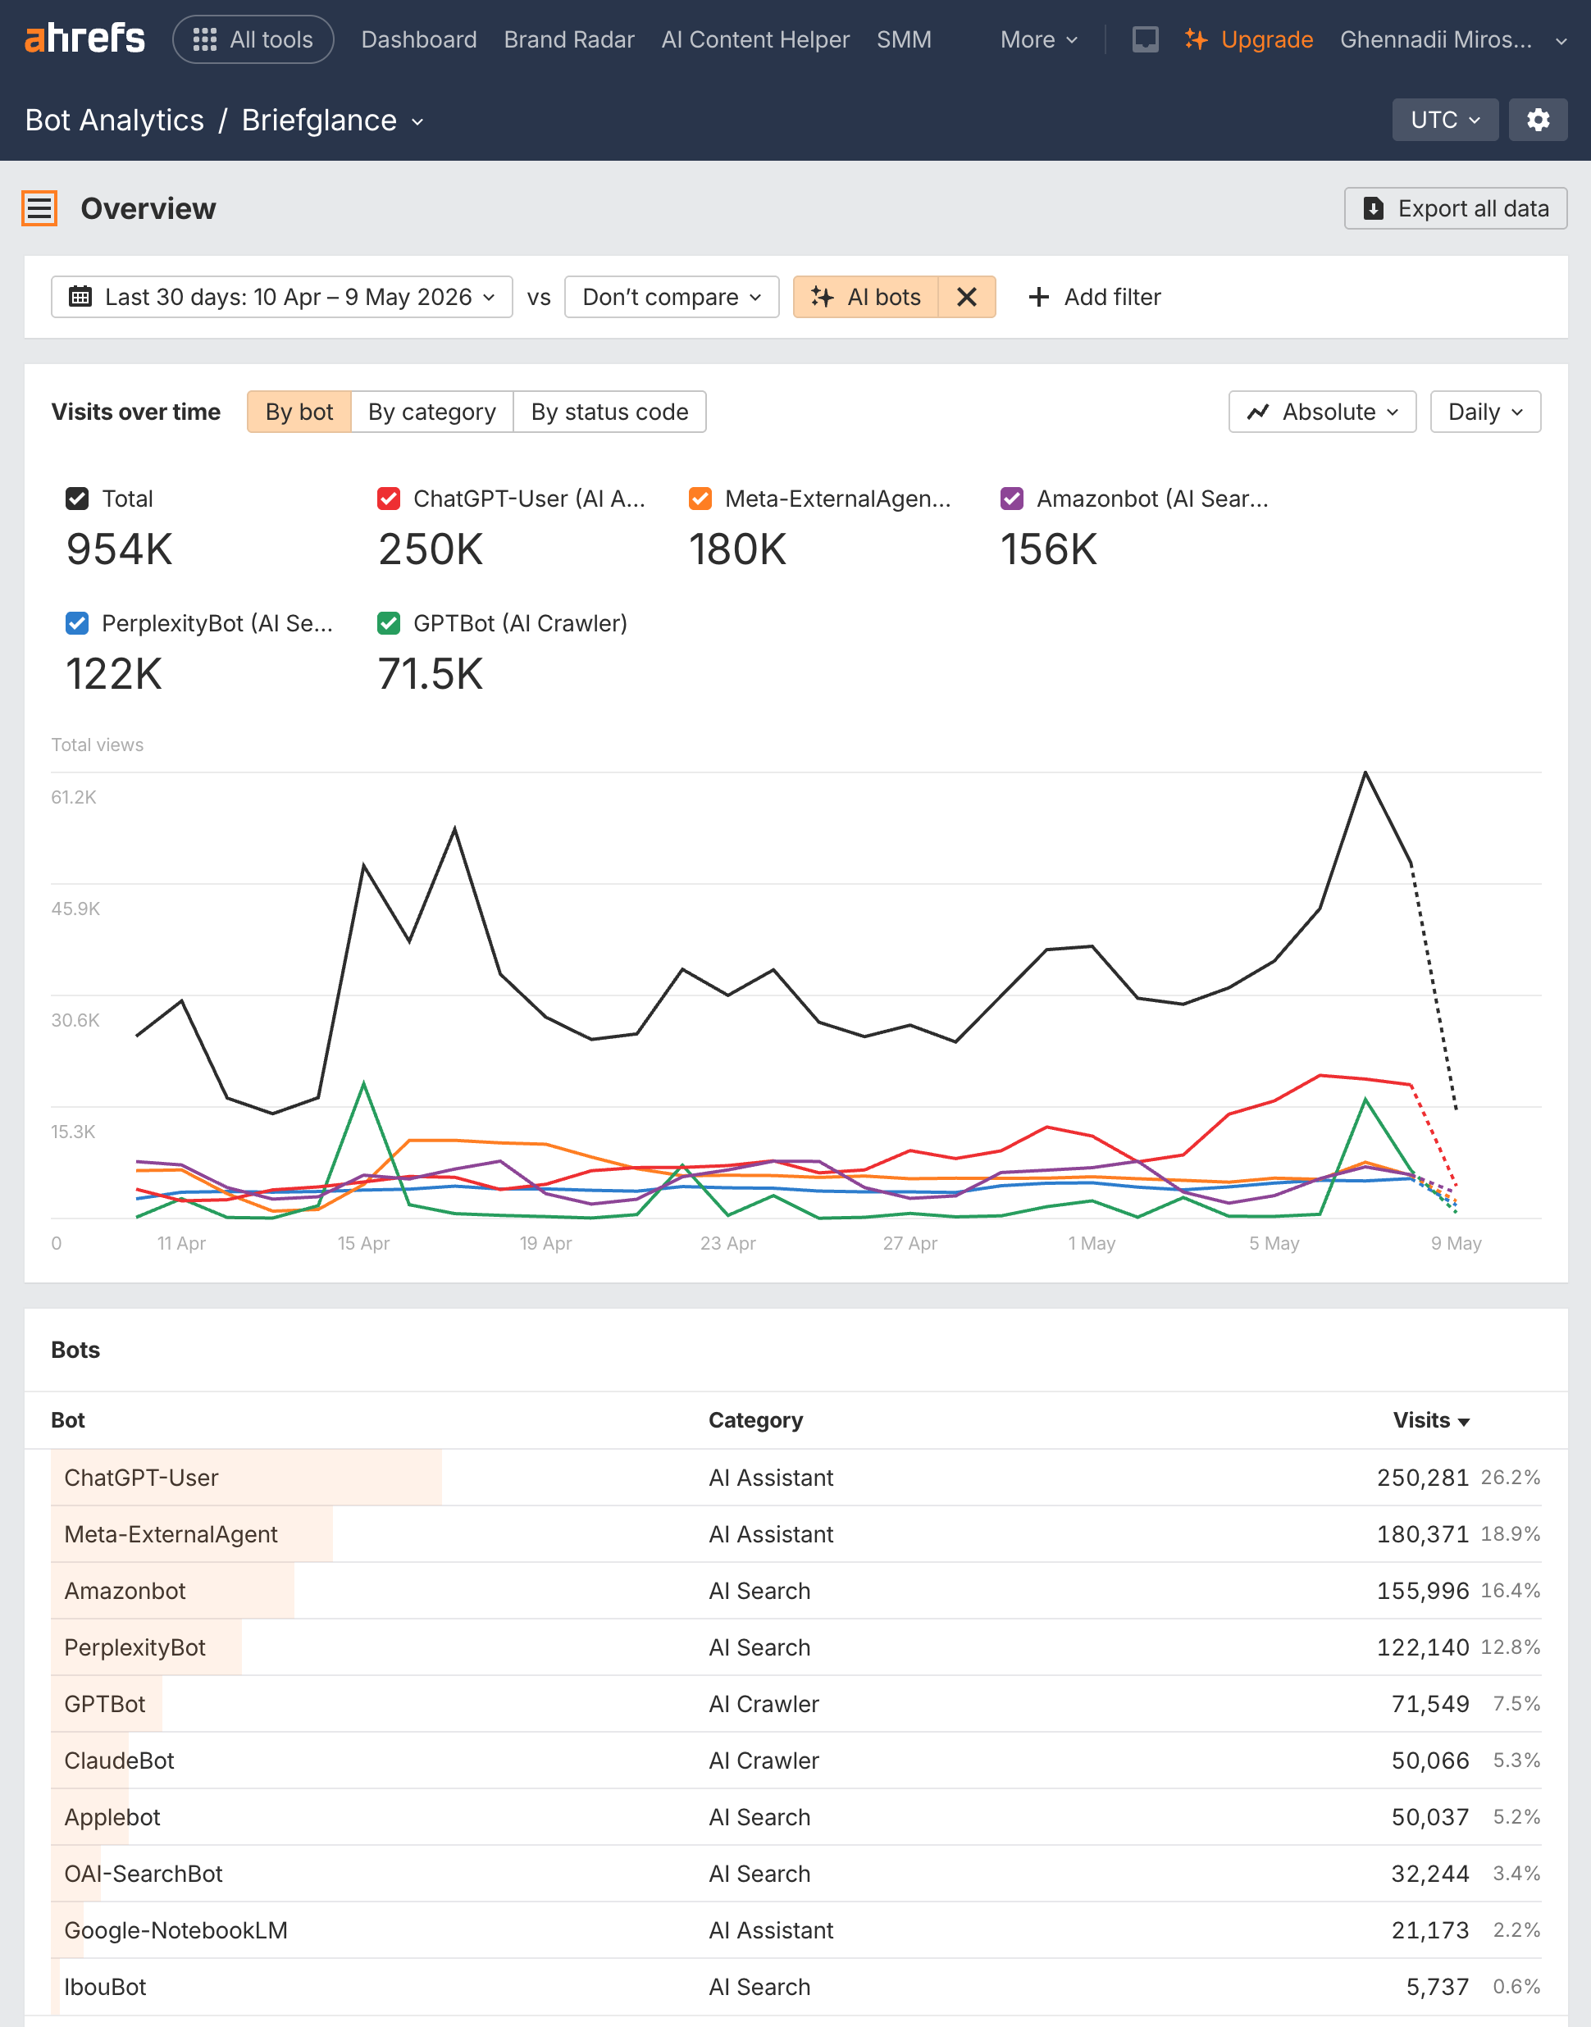The width and height of the screenshot is (1591, 2027).
Task: Toggle the PerplexityBot series checkbox
Action: (x=77, y=623)
